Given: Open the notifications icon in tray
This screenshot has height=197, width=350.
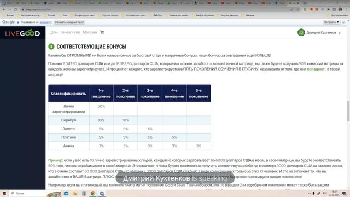Looking at the screenshot, I should (344, 193).
